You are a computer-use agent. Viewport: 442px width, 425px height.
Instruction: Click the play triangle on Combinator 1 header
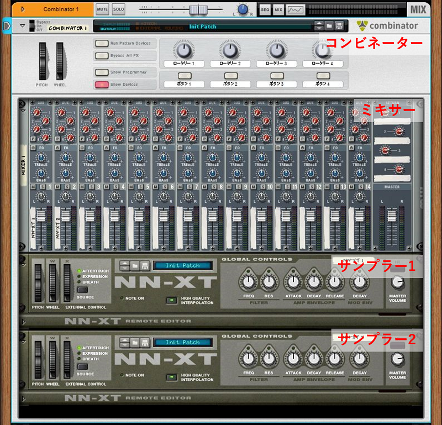(x=23, y=9)
